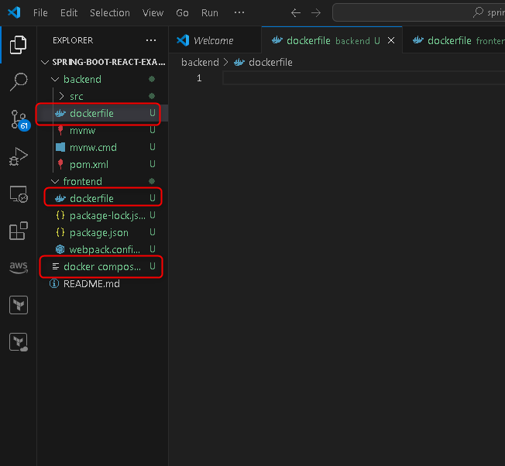Open the Edit menu
This screenshot has width=505, height=466.
point(69,13)
